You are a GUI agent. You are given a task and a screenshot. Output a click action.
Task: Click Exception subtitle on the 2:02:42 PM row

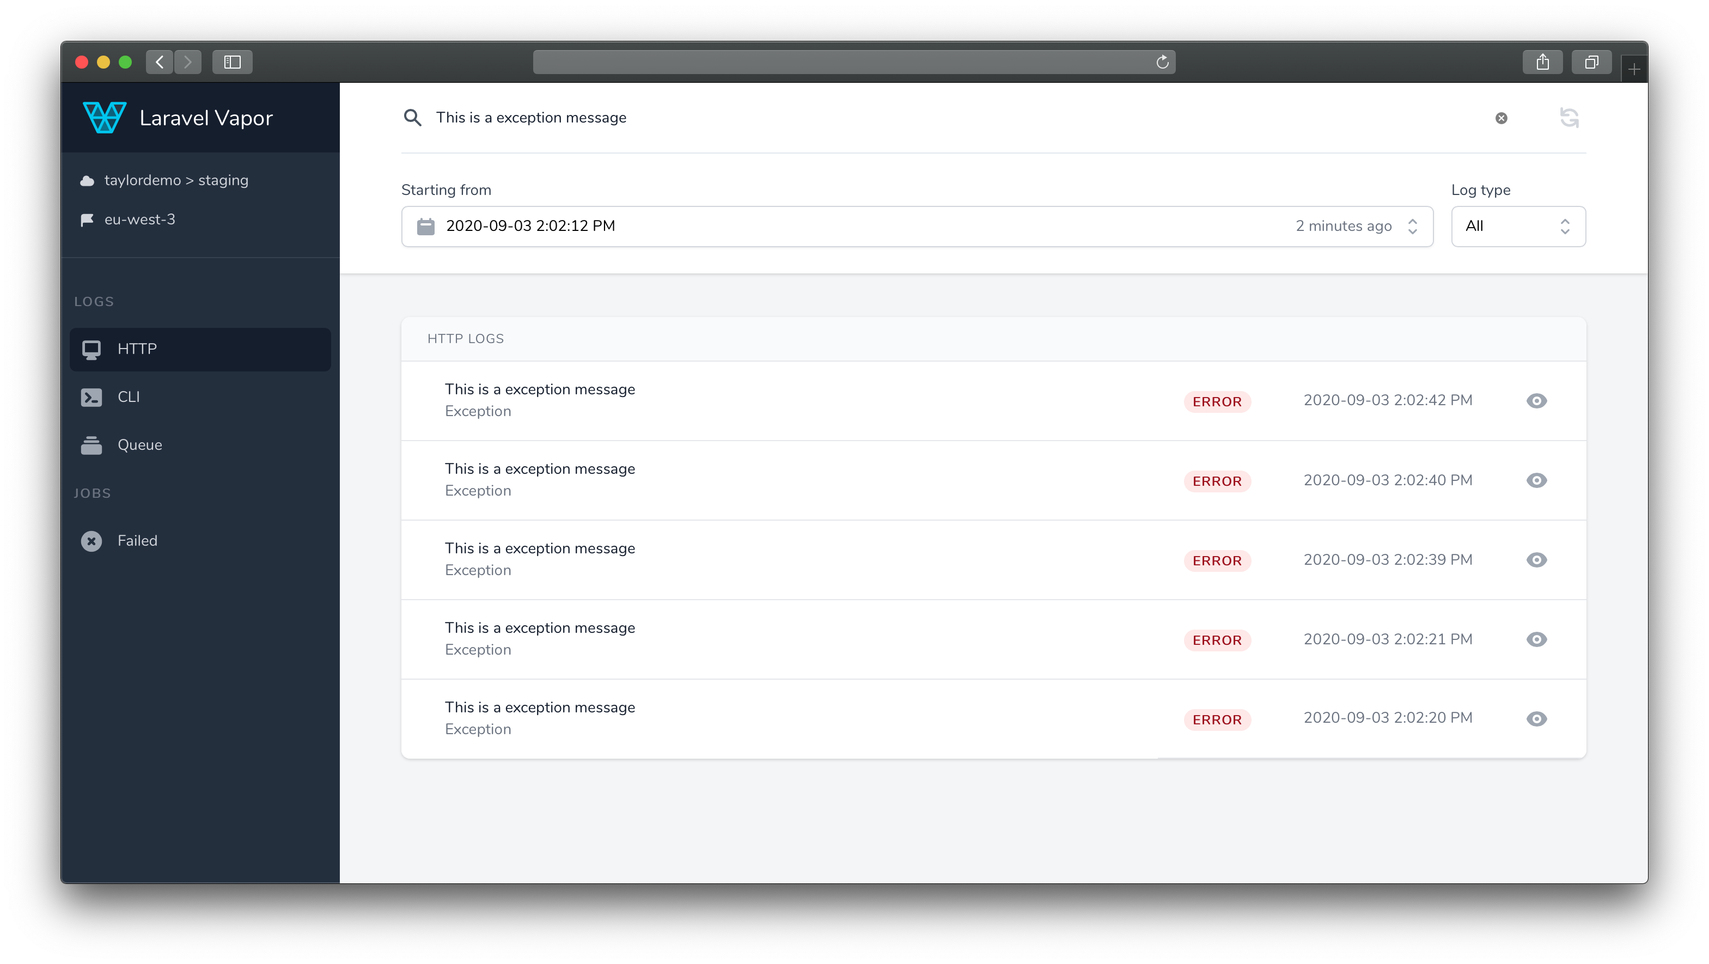coord(478,411)
